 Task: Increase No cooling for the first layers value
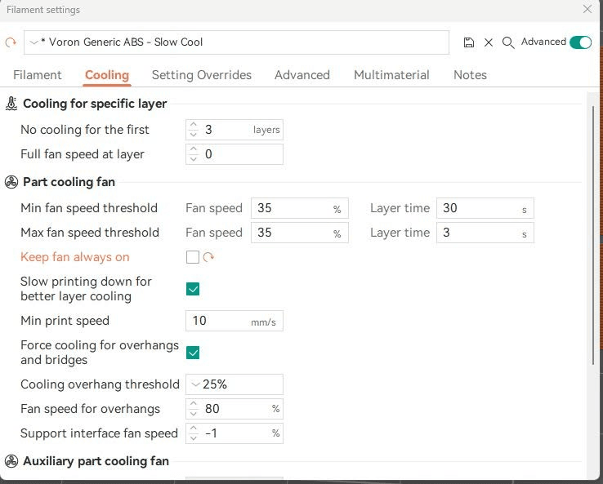coord(194,125)
